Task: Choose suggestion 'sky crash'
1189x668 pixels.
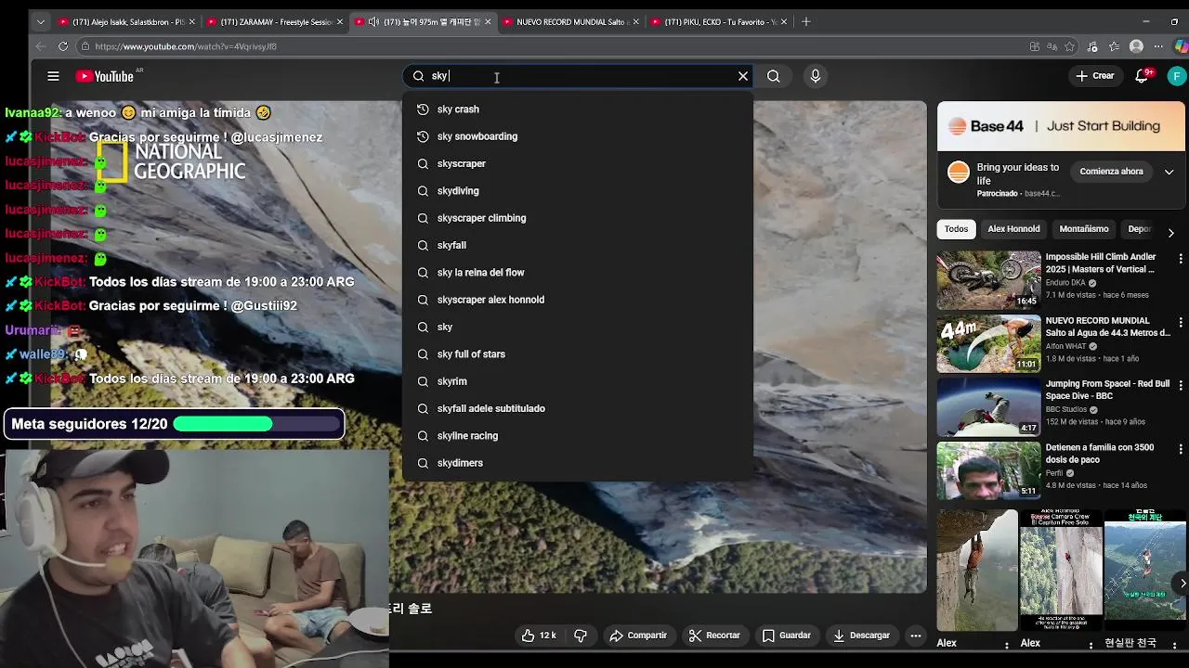Action: coord(578,109)
